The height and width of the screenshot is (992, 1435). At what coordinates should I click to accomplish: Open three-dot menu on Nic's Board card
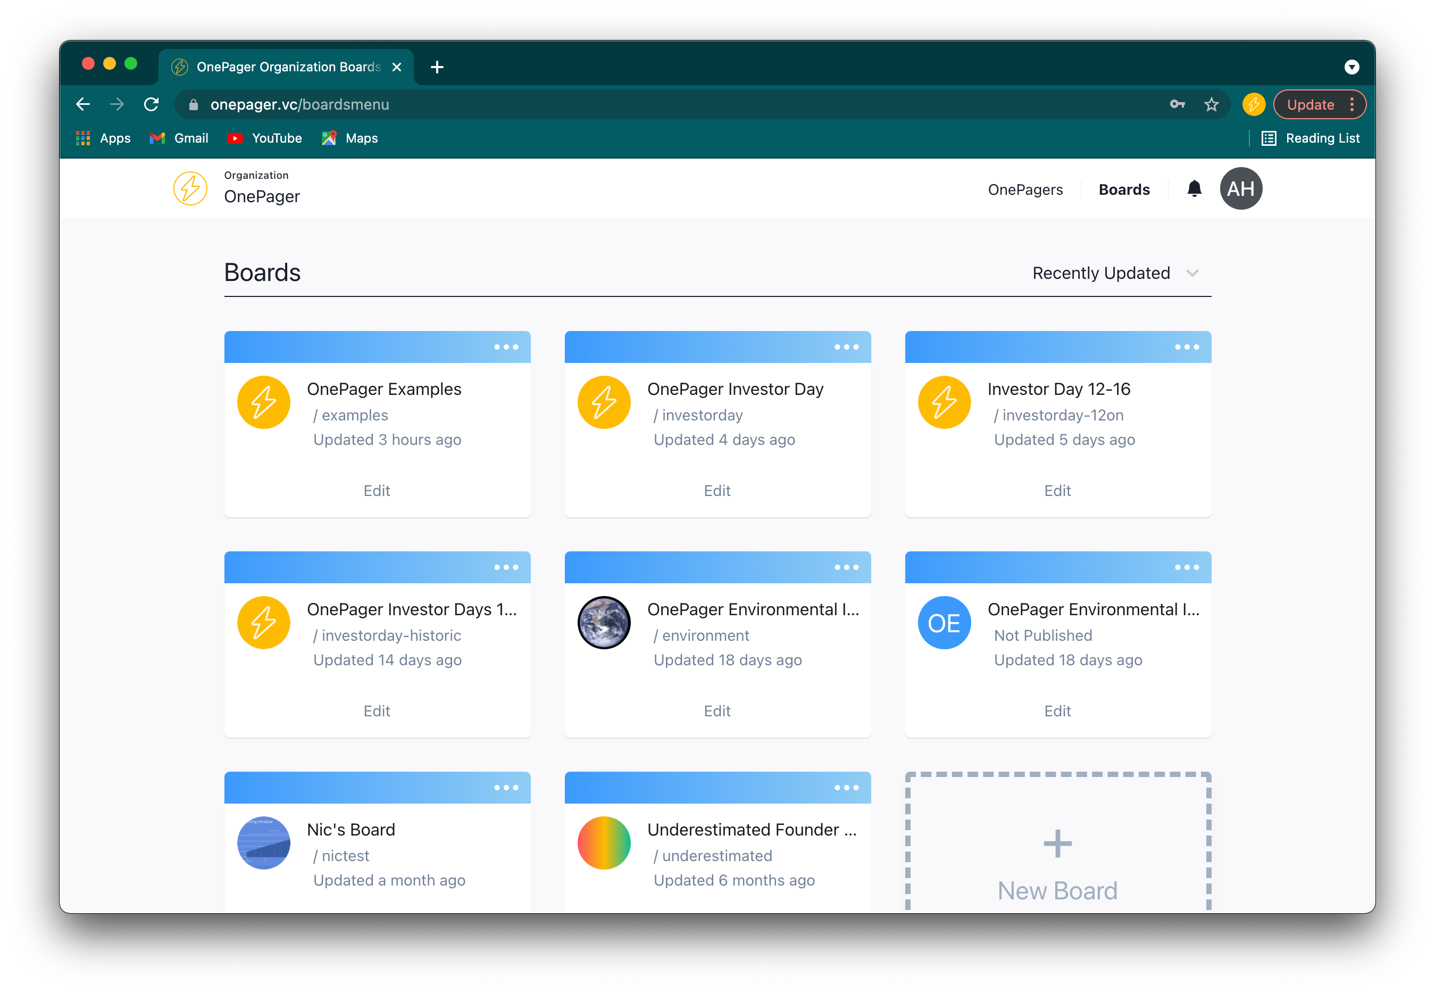[506, 788]
